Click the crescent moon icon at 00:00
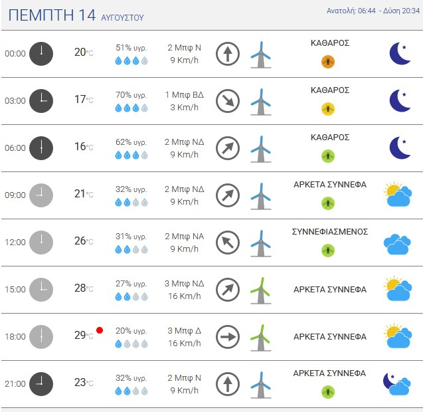The image size is (423, 412). click(400, 53)
